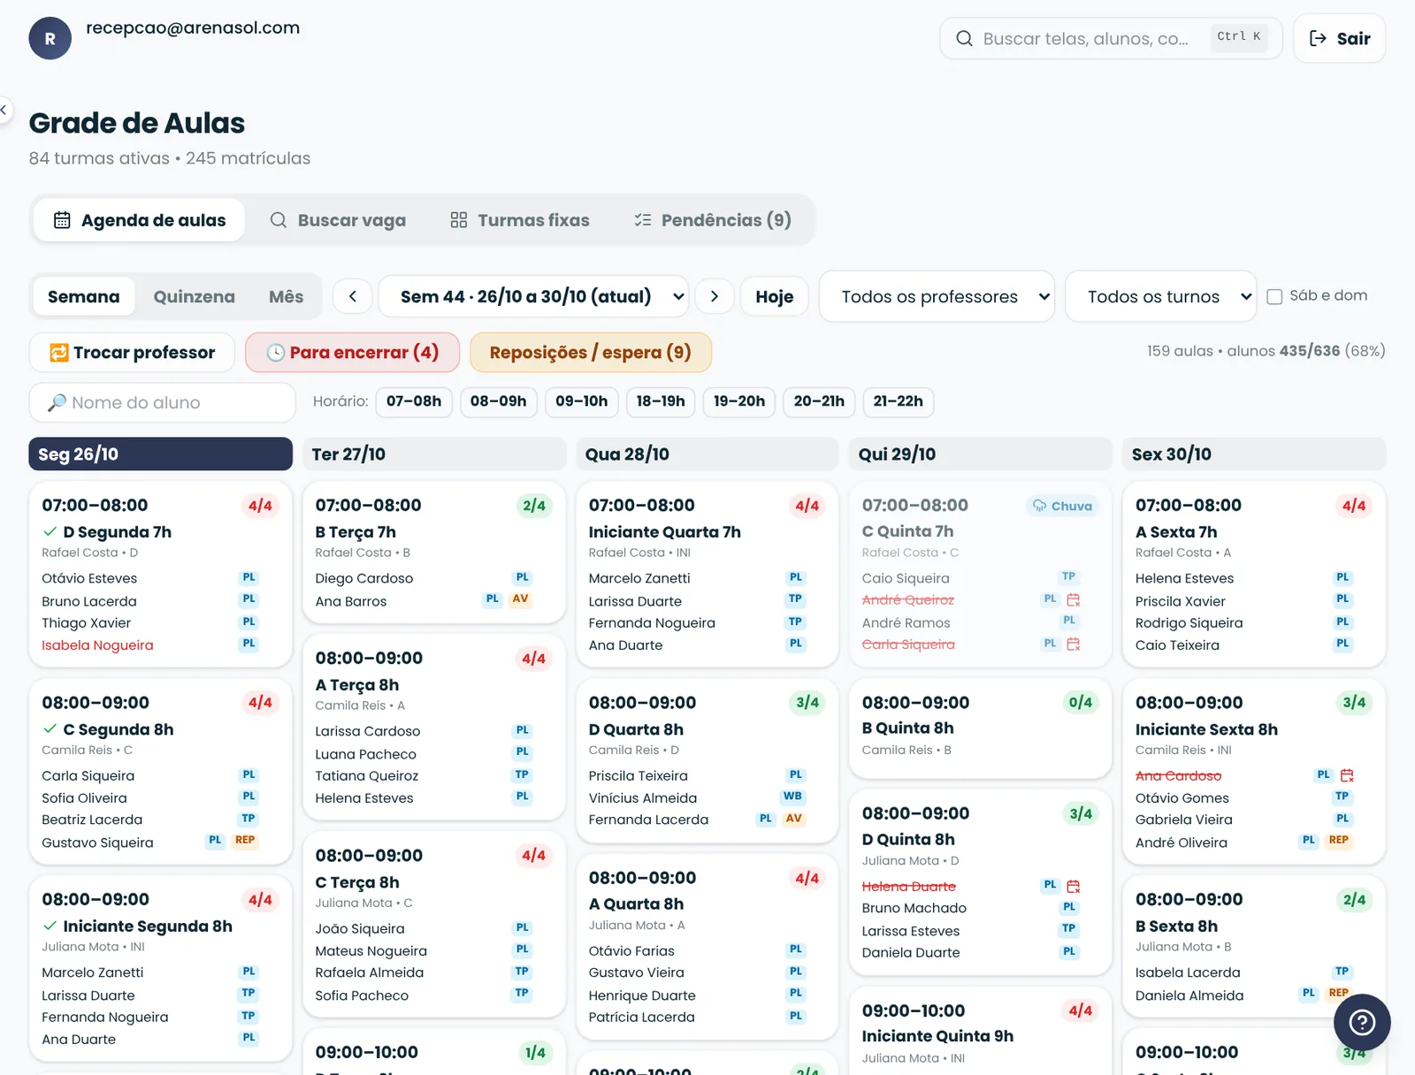Open Todos os turnos dropdown
1415x1075 pixels.
coord(1160,296)
